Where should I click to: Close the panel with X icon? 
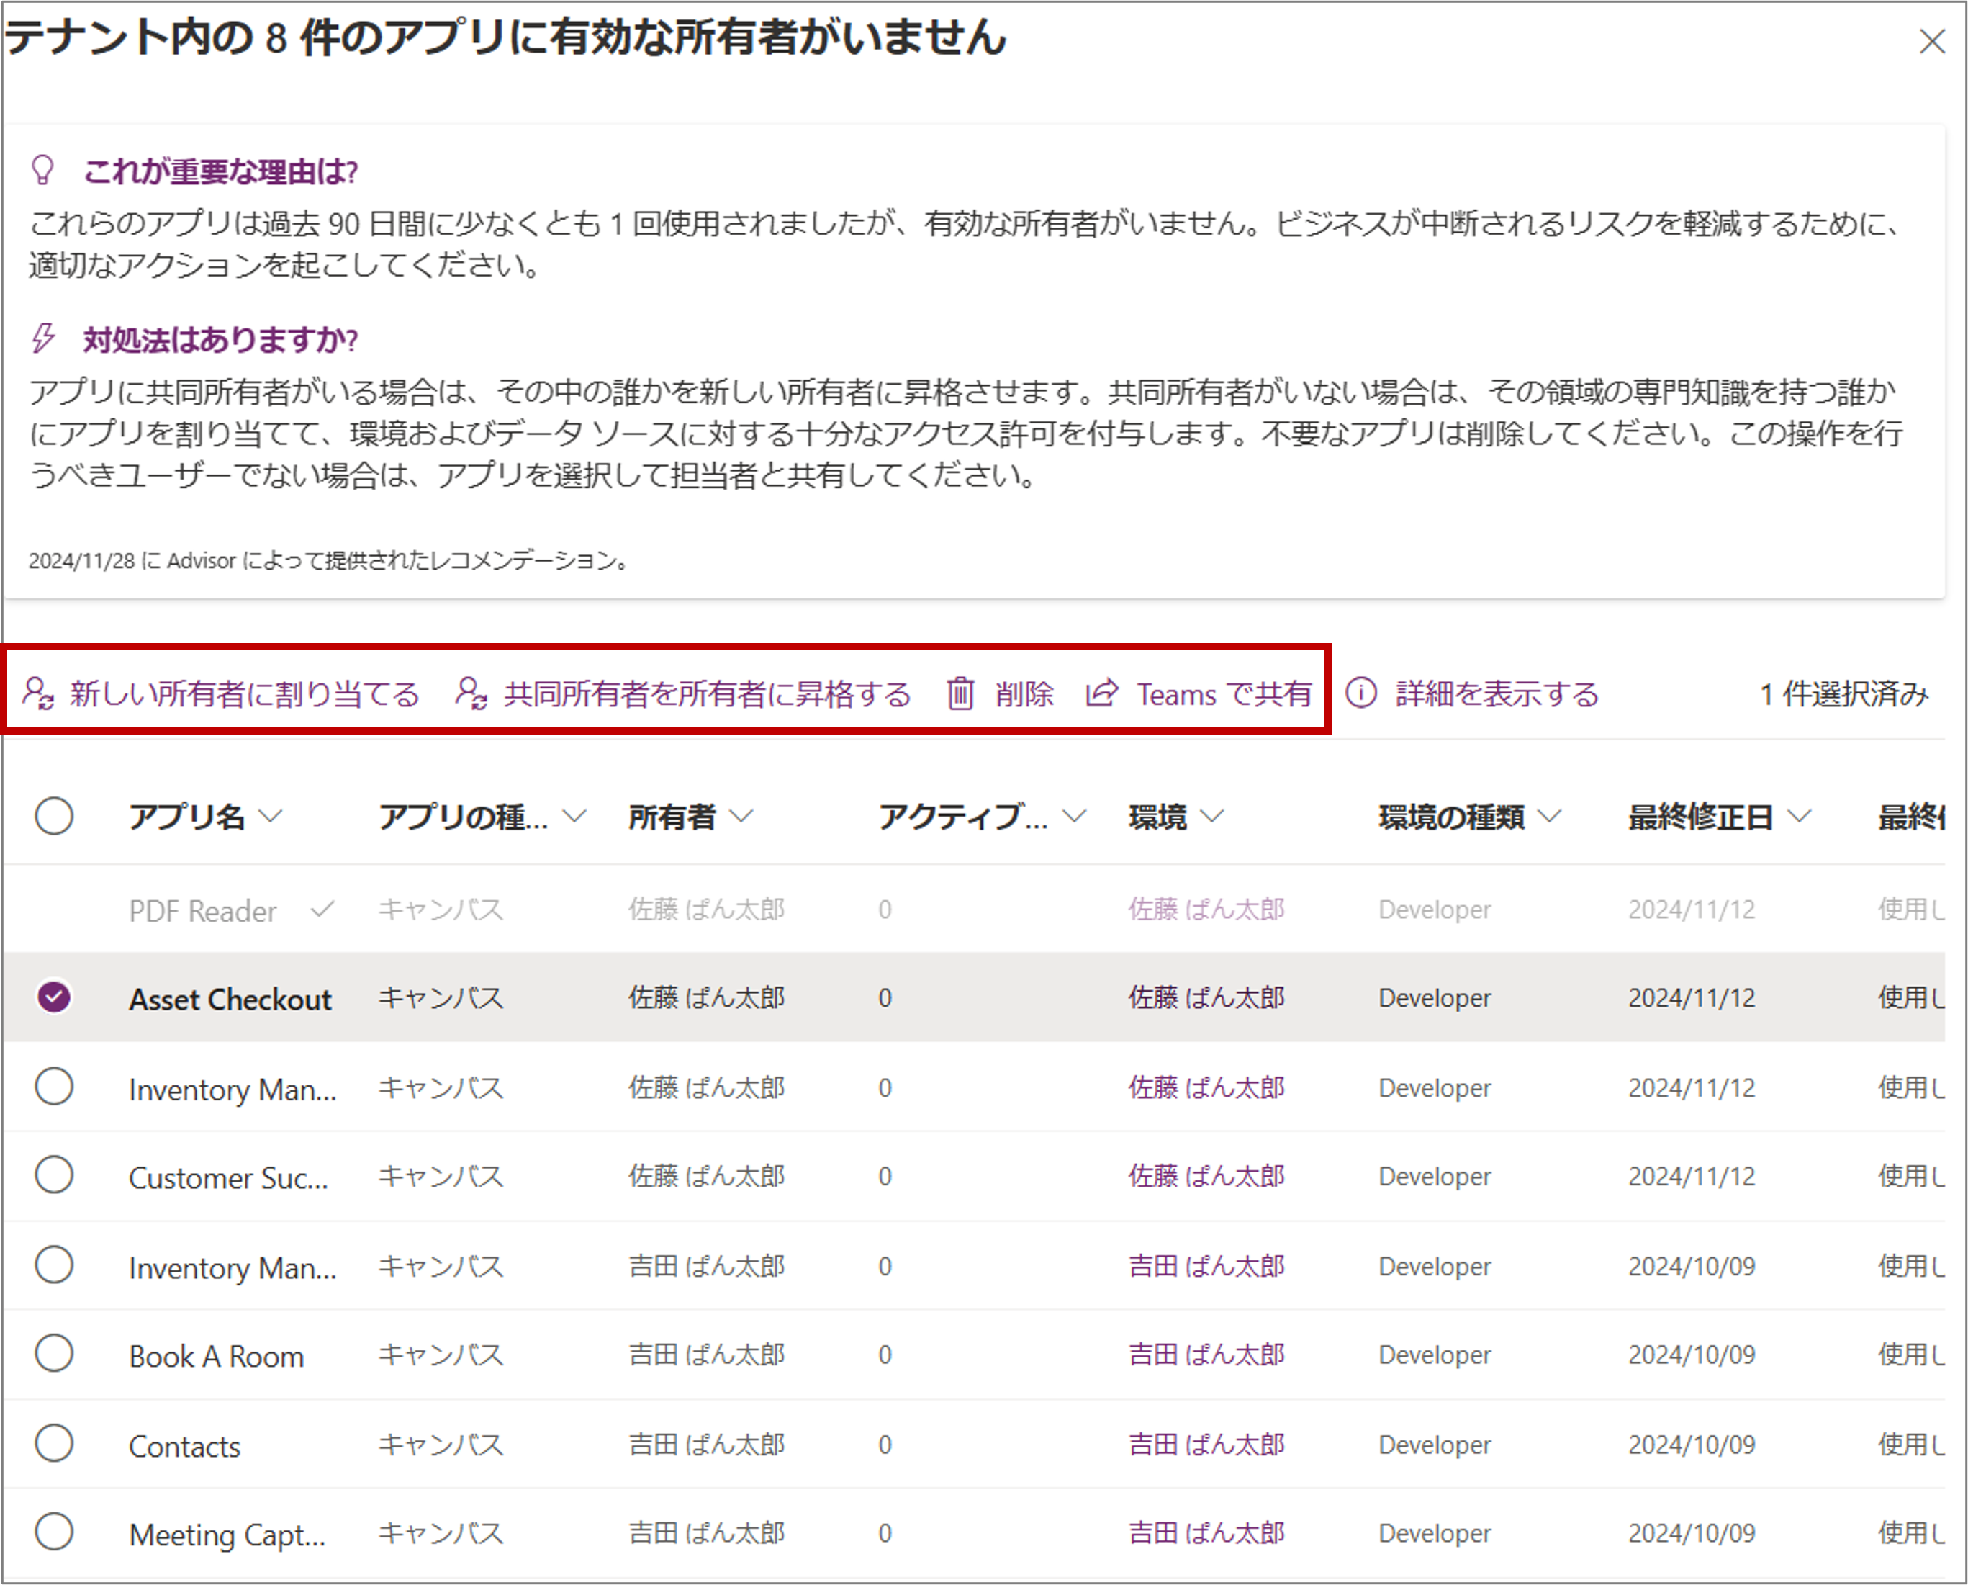pyautogui.click(x=1931, y=42)
